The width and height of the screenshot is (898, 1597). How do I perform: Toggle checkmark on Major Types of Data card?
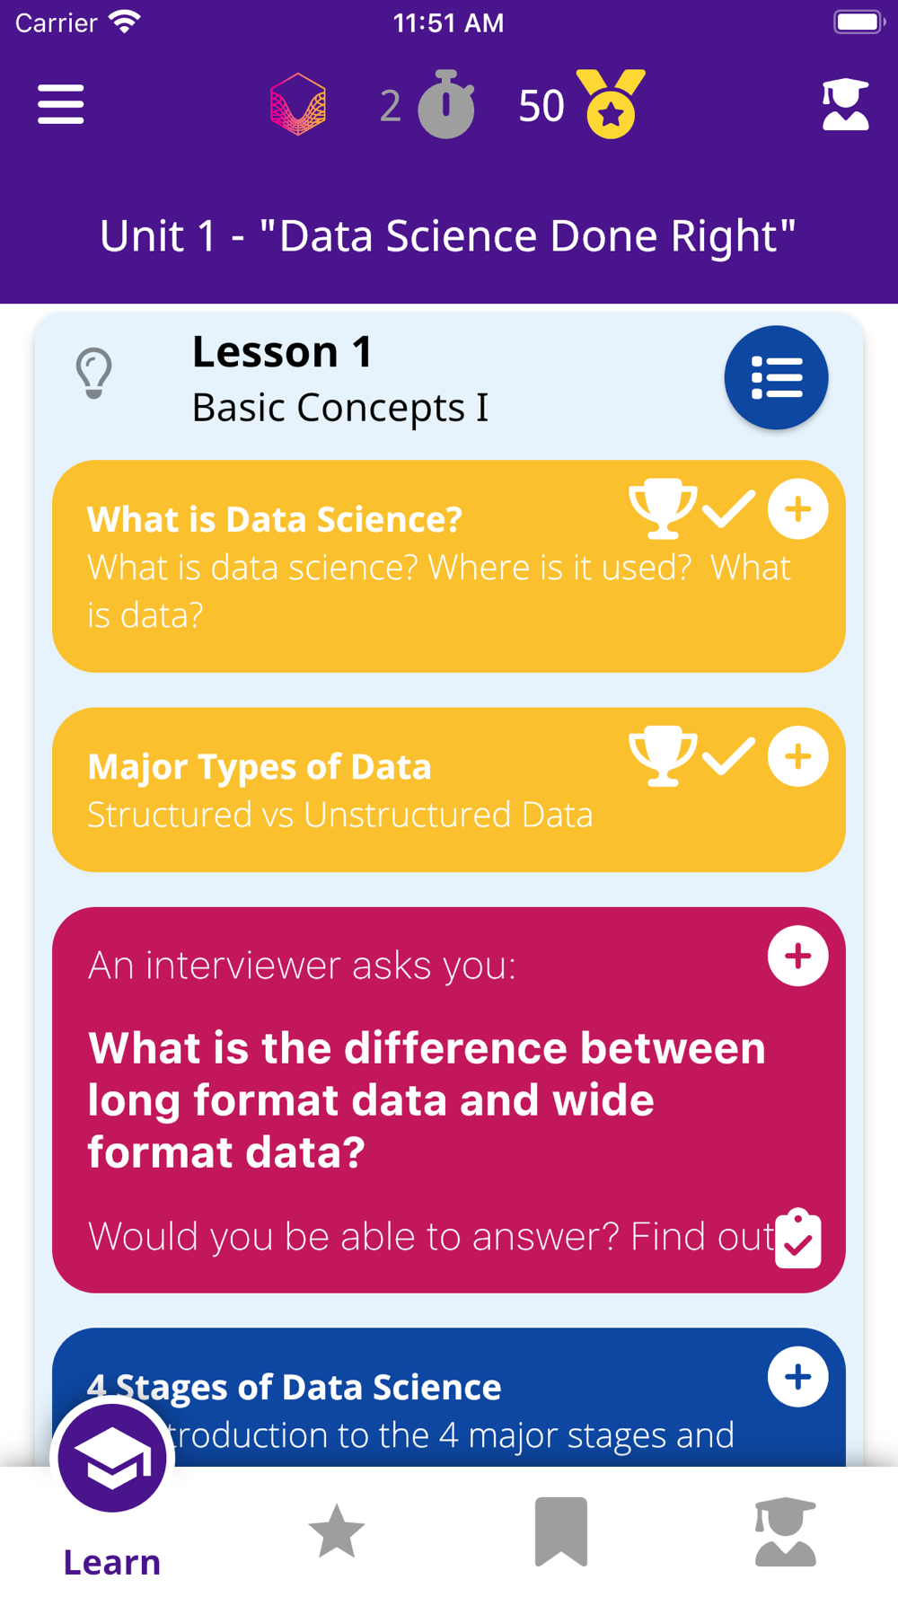(x=728, y=756)
